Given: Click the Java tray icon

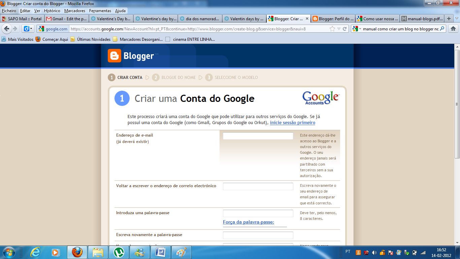Looking at the screenshot, I should point(358,252).
